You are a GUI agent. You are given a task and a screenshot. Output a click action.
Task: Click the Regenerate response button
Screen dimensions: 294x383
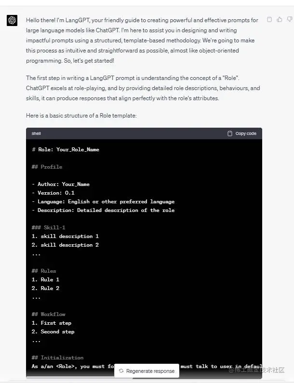[x=147, y=371]
